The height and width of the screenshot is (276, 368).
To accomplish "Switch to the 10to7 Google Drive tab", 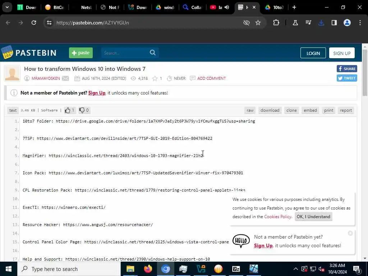I will pos(275,7).
